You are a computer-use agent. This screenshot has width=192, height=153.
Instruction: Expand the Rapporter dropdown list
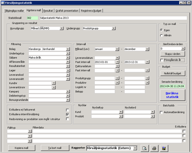(x=135, y=148)
